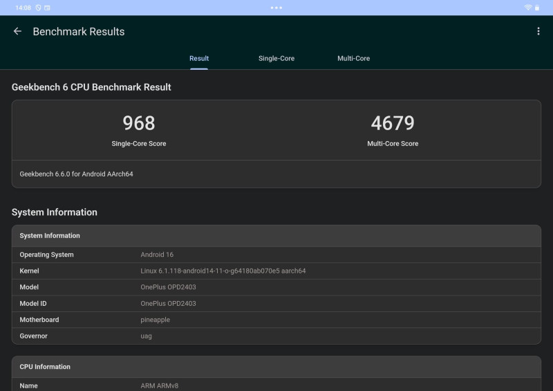553x391 pixels.
Task: Go back using the arrow icon
Action: 17,31
